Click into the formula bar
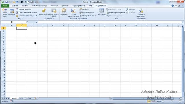 tap(110, 22)
